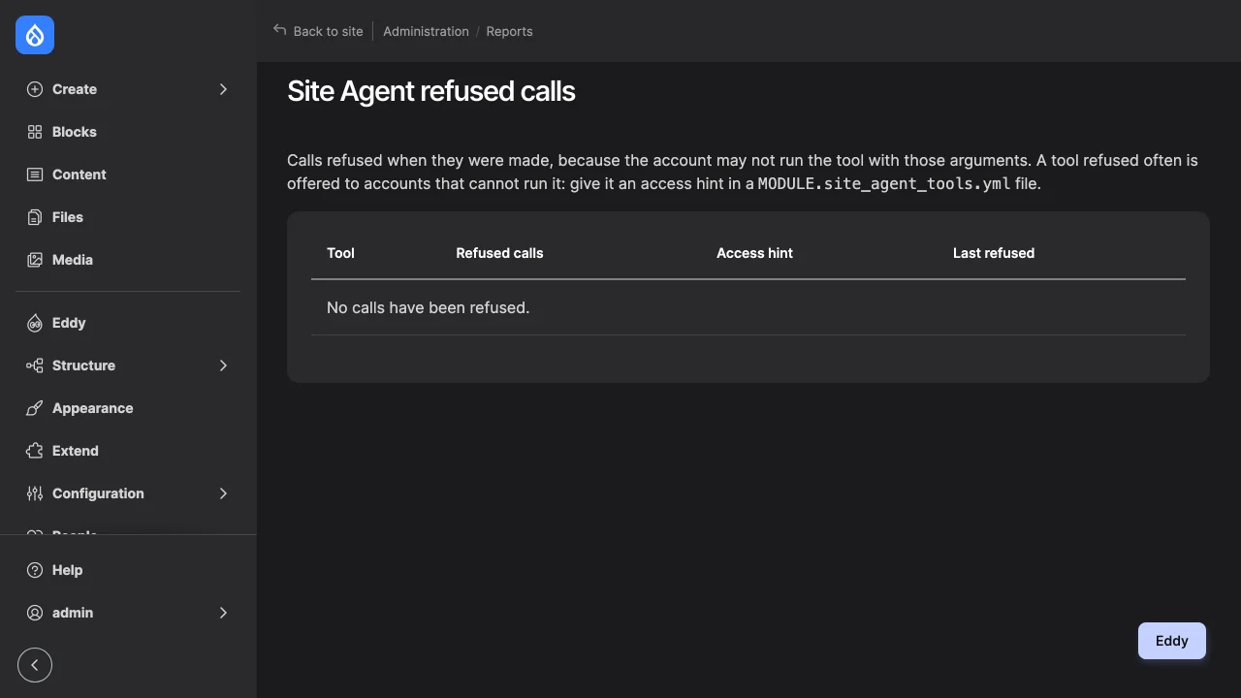The image size is (1241, 698).
Task: Click the Appearance paintbrush icon
Action: (35, 408)
